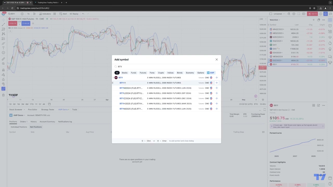Select RTYU2024 SEP 2024 futures row

pyautogui.click(x=166, y=93)
